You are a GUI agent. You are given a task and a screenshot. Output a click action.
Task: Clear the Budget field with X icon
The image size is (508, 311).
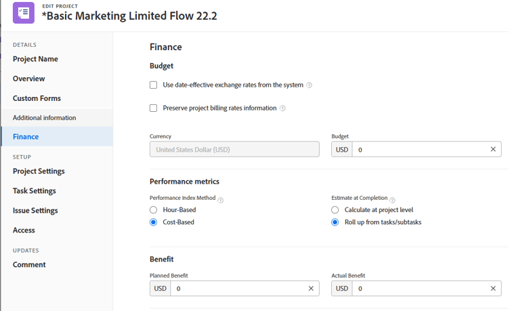[x=493, y=149]
